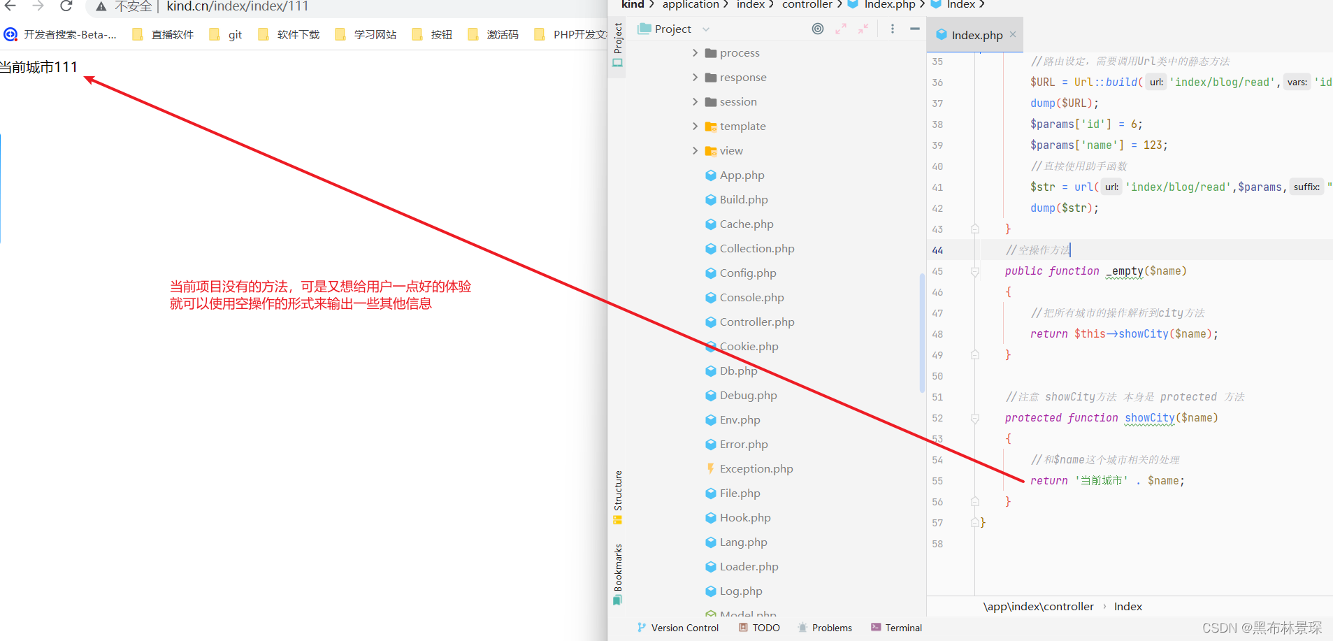Click the Project panel vertical scrollbar
Screen dimensions: 1333x641
(922, 333)
